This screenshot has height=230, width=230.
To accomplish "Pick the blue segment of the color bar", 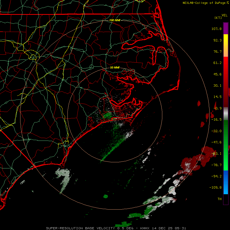I will 226,182.
